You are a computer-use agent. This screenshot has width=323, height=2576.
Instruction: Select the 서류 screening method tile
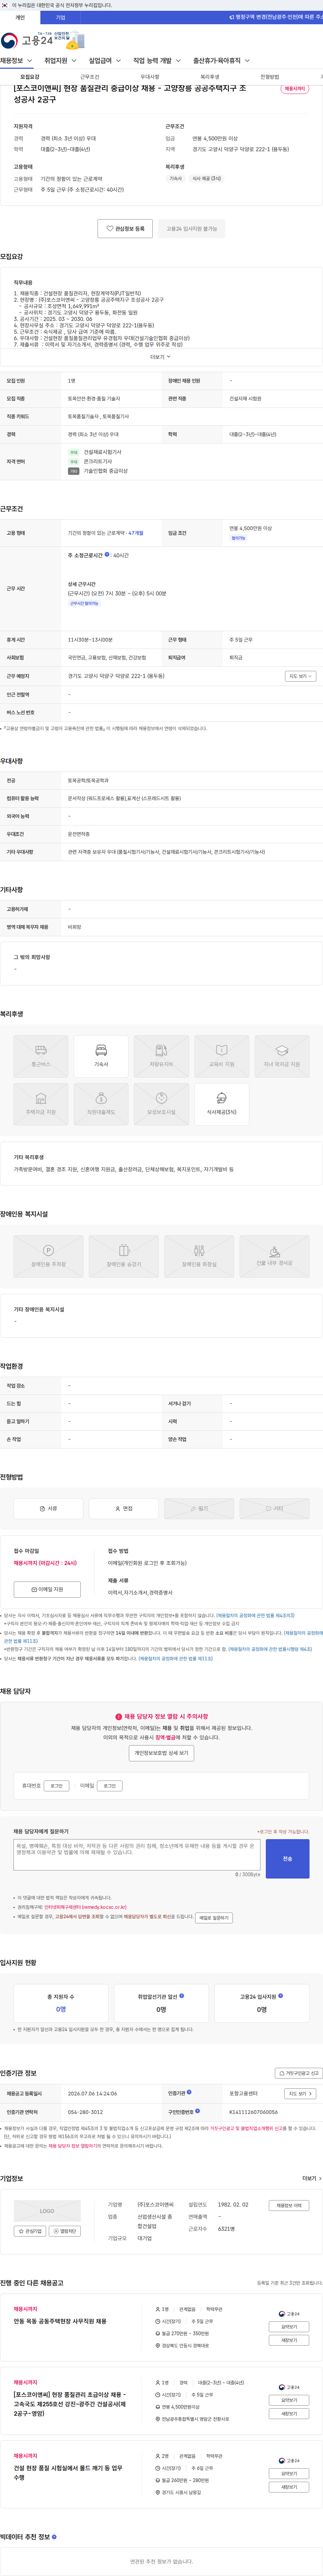click(48, 1508)
